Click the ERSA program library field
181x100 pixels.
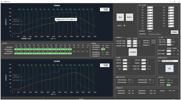coord(158,31)
